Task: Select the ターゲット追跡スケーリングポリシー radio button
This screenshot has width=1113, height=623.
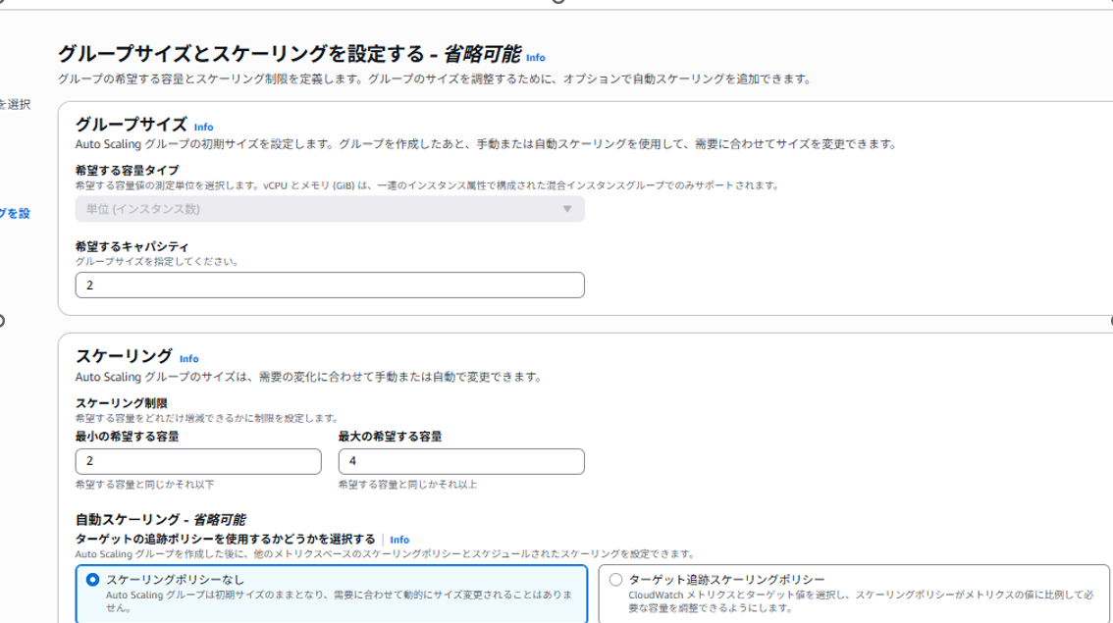Action: tap(617, 577)
